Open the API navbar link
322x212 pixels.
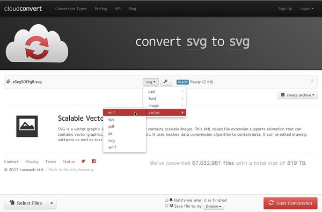(118, 9)
